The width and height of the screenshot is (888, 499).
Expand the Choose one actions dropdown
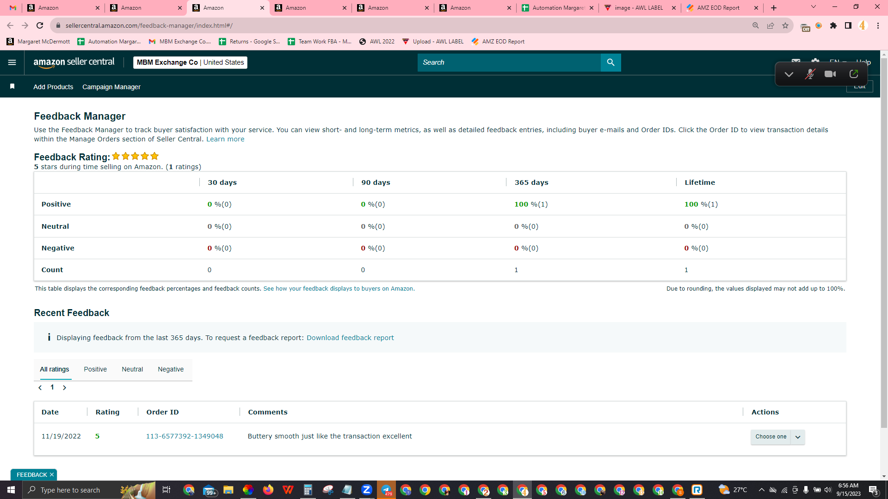click(x=798, y=437)
